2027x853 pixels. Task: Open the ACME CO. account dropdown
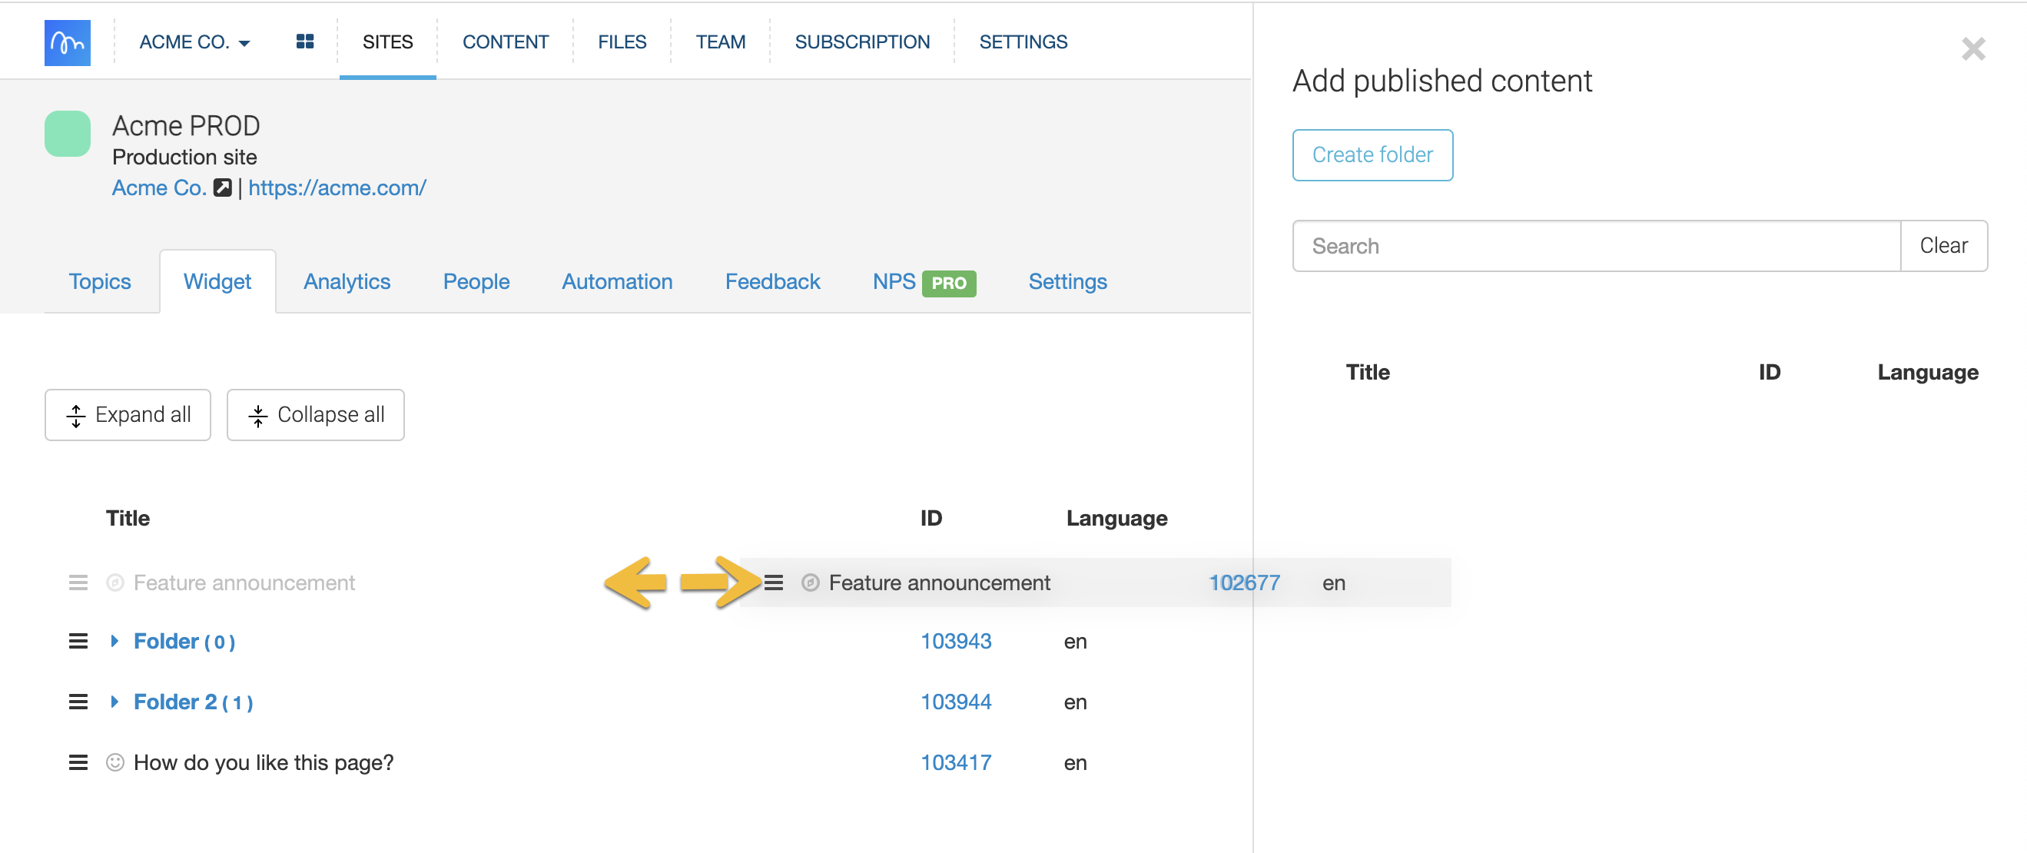tap(194, 42)
